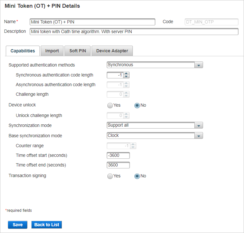Click the Unlock challenge length up arrow
This screenshot has width=244, height=233.
click(126, 114)
